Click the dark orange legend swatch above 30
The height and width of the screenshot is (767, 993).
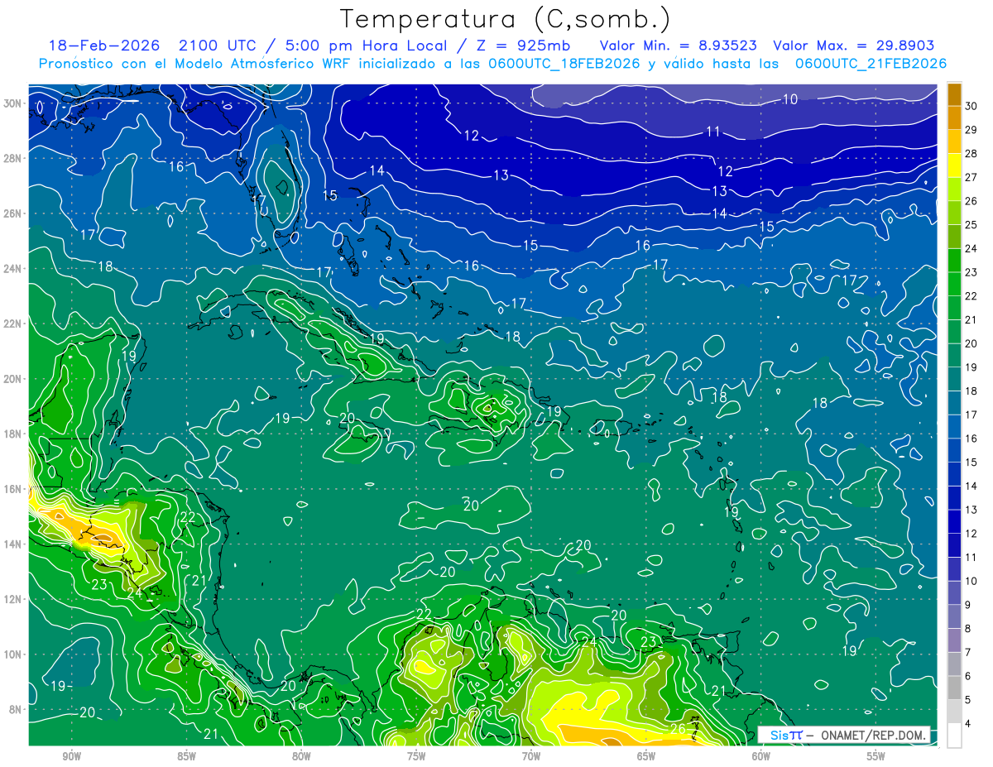pos(954,94)
